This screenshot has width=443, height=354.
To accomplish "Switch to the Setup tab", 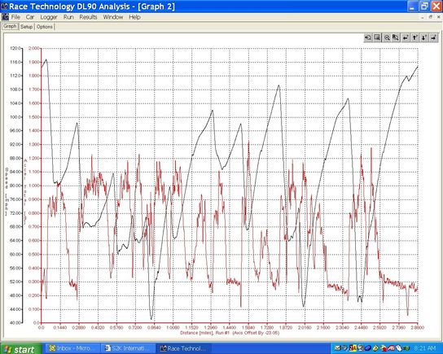I will 27,27.
